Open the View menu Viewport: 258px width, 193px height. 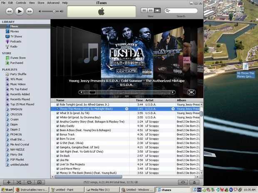(x=32, y=2)
